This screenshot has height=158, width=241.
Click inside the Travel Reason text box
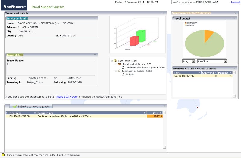coord(51,69)
